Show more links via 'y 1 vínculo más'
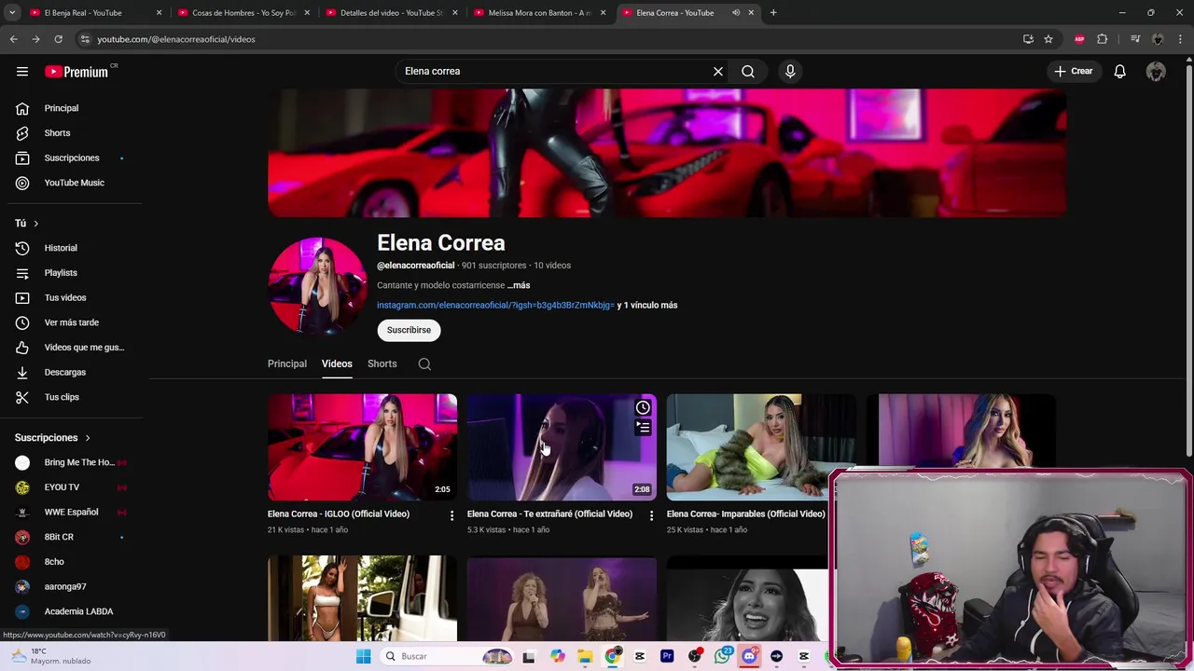The width and height of the screenshot is (1194, 671). [647, 306]
